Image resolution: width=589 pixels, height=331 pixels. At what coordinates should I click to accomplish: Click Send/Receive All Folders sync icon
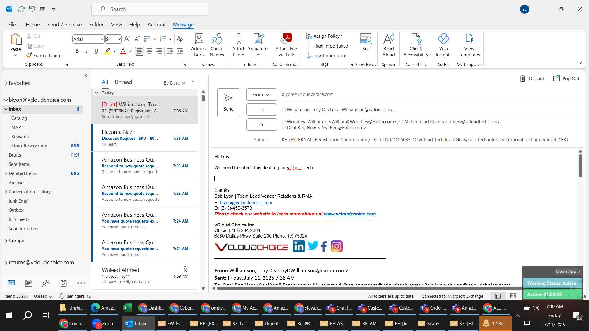tap(21, 9)
